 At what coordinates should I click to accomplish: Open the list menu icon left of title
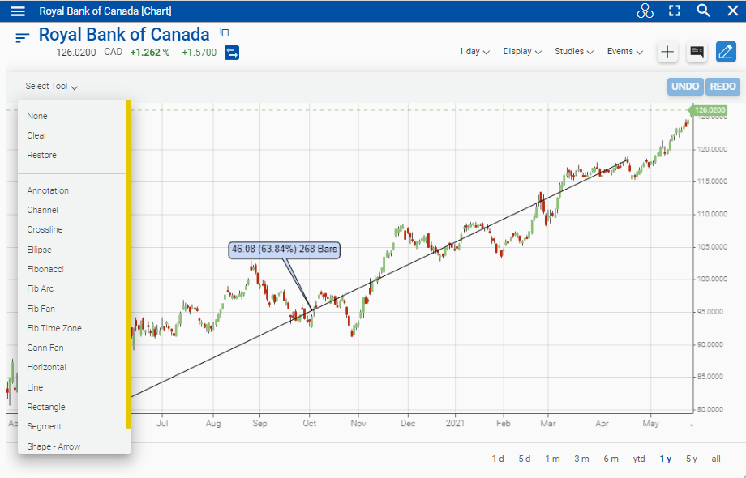22,37
